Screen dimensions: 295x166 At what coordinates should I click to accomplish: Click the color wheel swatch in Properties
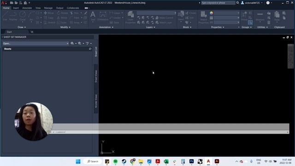[x=212, y=13]
